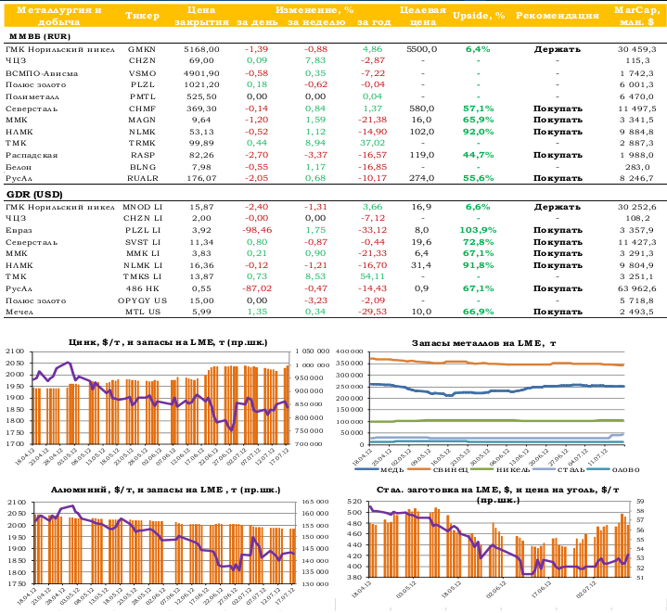Select the 'Распадская' company name
The width and height of the screenshot is (667, 613).
tap(32, 155)
